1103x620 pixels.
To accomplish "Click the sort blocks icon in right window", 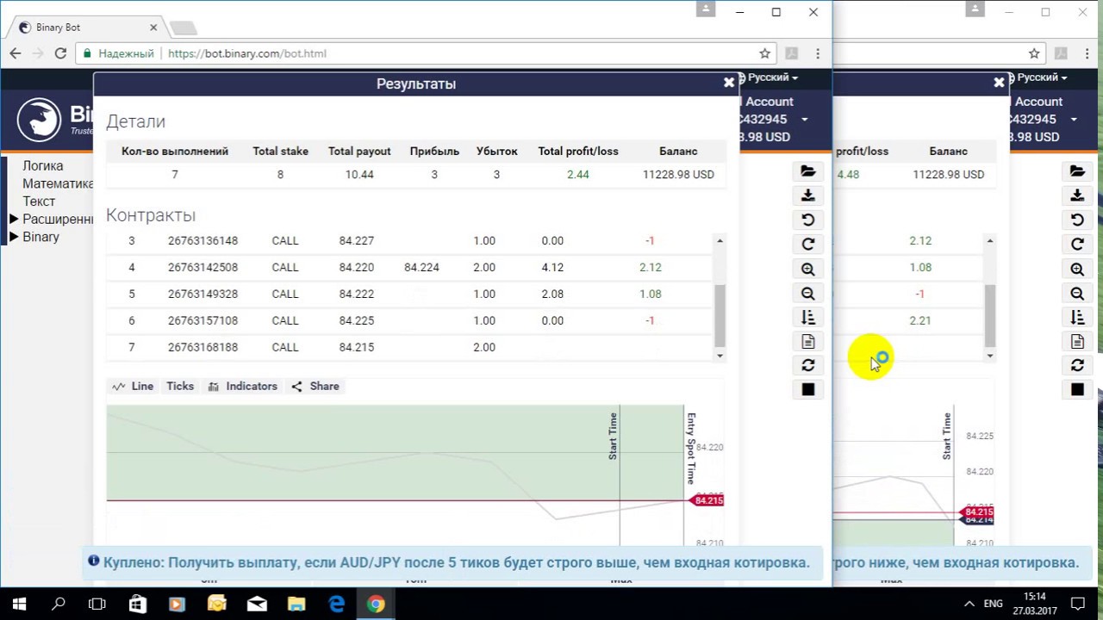I will point(1077,317).
